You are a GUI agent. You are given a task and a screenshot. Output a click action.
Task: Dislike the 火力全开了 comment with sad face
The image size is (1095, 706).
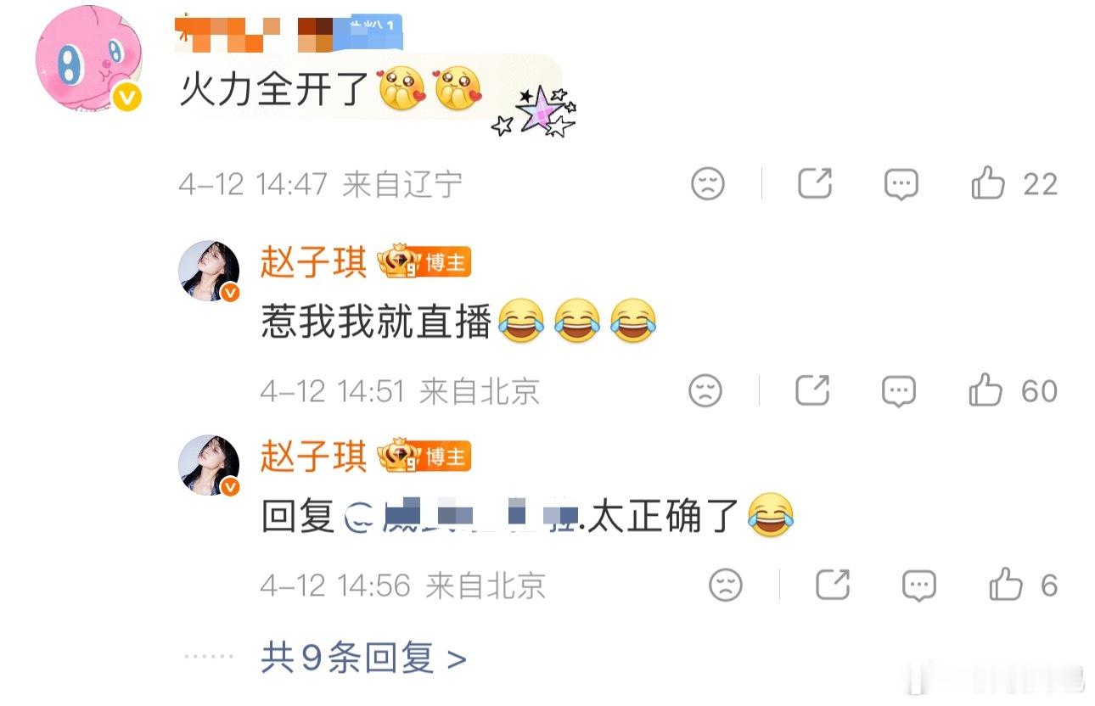[x=708, y=183]
